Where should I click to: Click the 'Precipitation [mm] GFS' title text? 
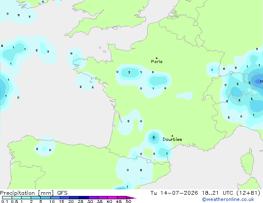(x=34, y=193)
